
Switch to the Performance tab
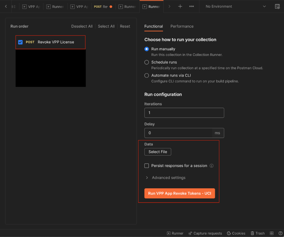pos(182,26)
